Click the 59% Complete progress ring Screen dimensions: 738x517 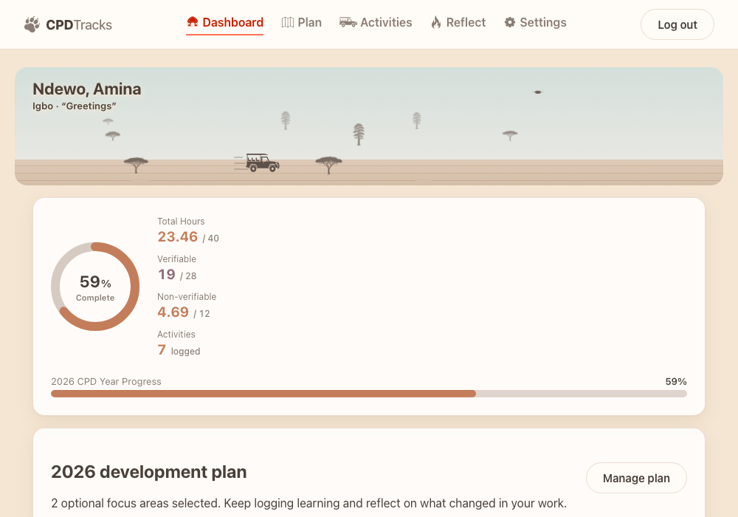point(95,287)
